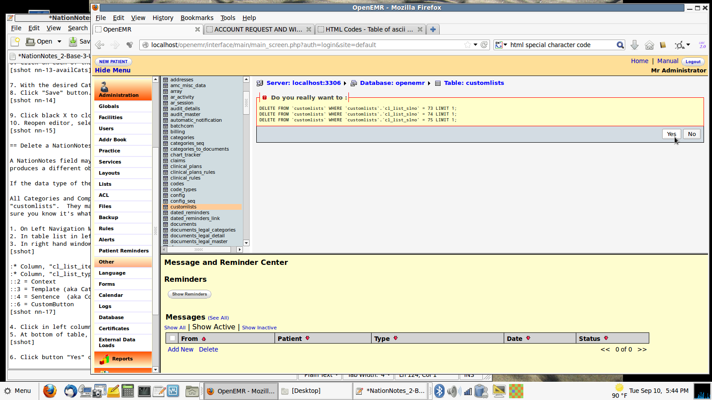Confirm deletion with Yes button

[672, 134]
